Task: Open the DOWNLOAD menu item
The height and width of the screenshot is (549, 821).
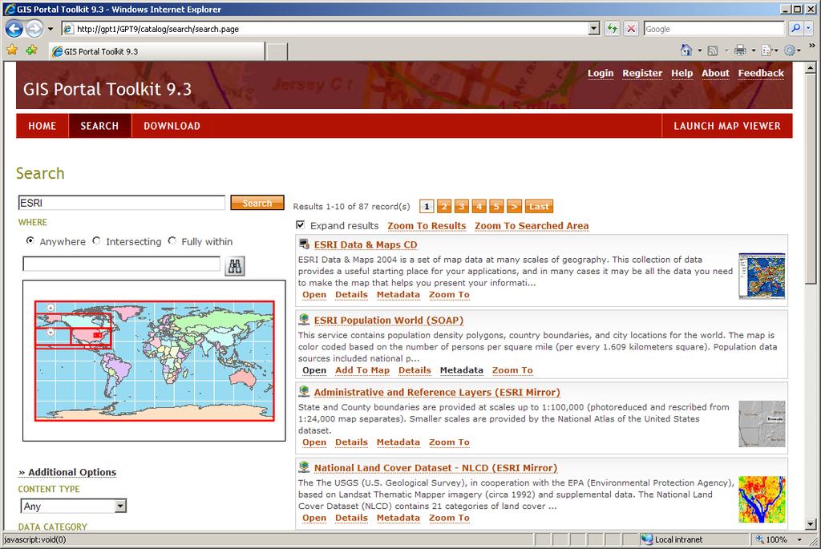Action: (172, 126)
